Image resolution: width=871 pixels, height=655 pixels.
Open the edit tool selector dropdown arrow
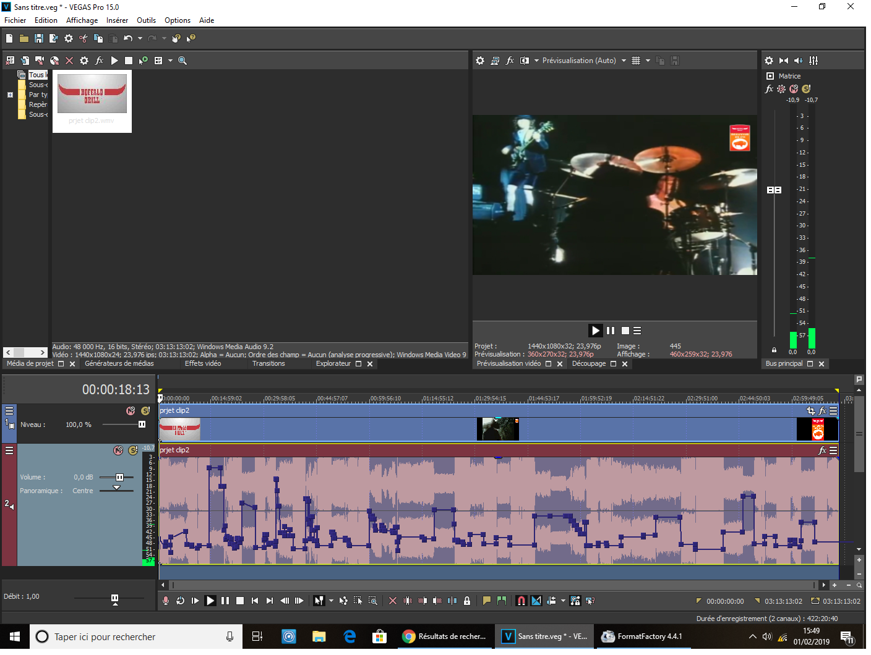[x=331, y=601]
